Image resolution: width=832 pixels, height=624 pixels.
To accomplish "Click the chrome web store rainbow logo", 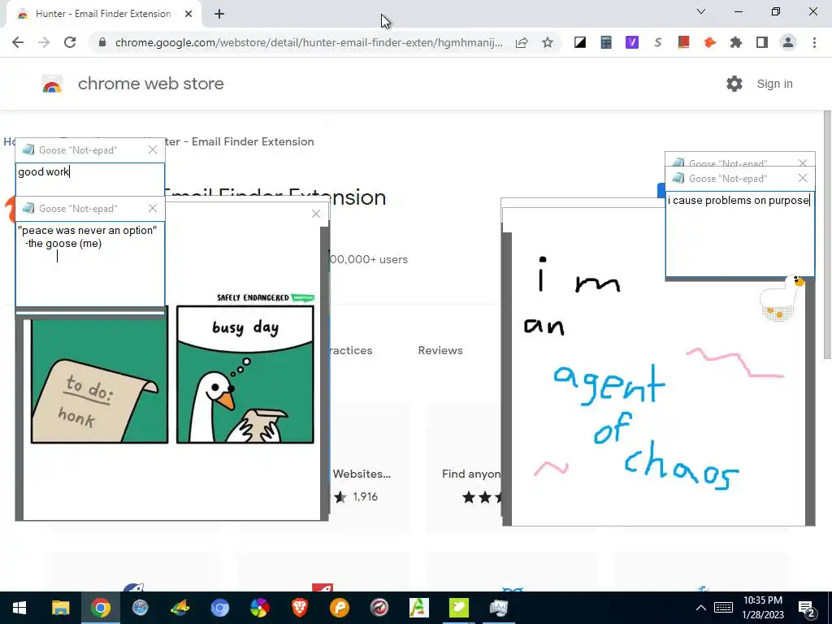I will point(52,84).
